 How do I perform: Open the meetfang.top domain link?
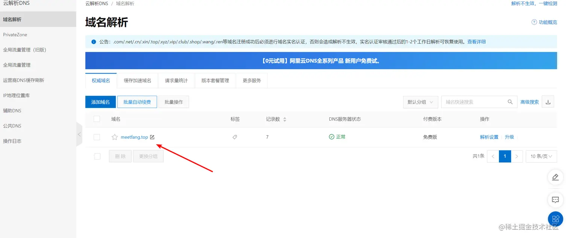[134, 137]
